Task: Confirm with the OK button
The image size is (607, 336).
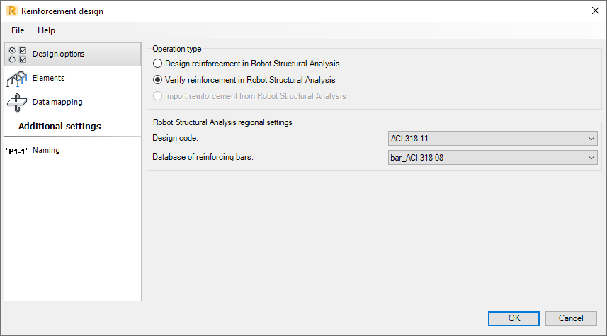Action: coord(514,318)
